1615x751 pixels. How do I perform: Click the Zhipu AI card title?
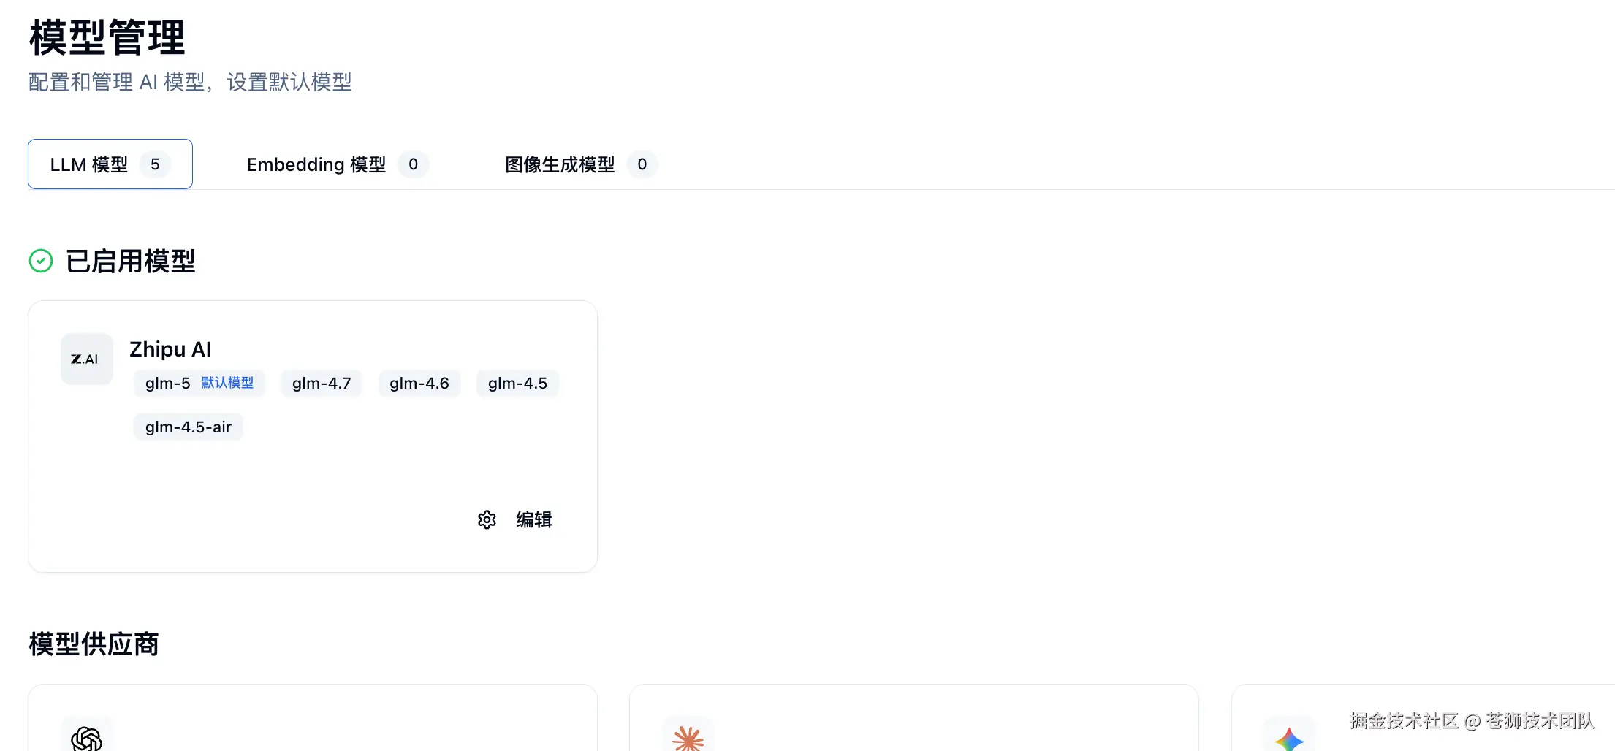pos(170,349)
